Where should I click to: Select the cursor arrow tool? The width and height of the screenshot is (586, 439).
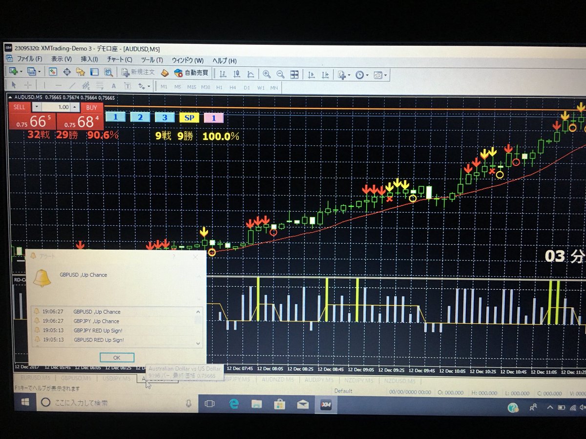14,85
